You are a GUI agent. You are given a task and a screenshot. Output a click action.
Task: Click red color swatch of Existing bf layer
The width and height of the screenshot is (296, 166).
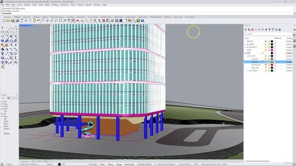click(x=272, y=65)
